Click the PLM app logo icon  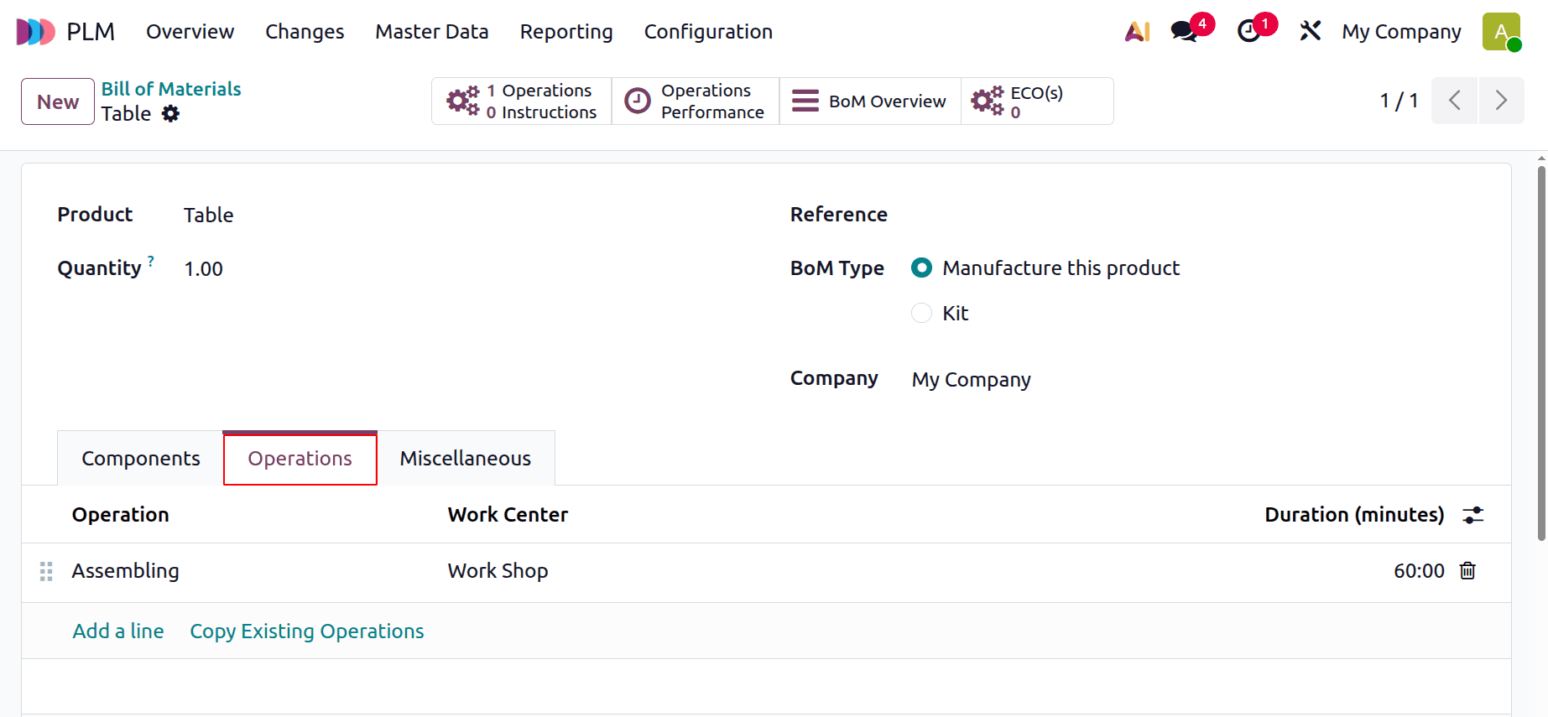pyautogui.click(x=36, y=32)
